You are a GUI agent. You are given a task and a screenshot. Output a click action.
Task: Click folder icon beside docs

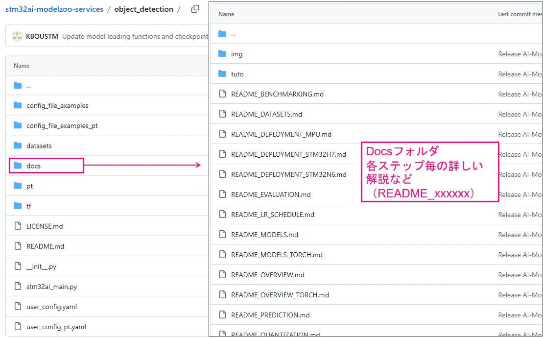18,166
